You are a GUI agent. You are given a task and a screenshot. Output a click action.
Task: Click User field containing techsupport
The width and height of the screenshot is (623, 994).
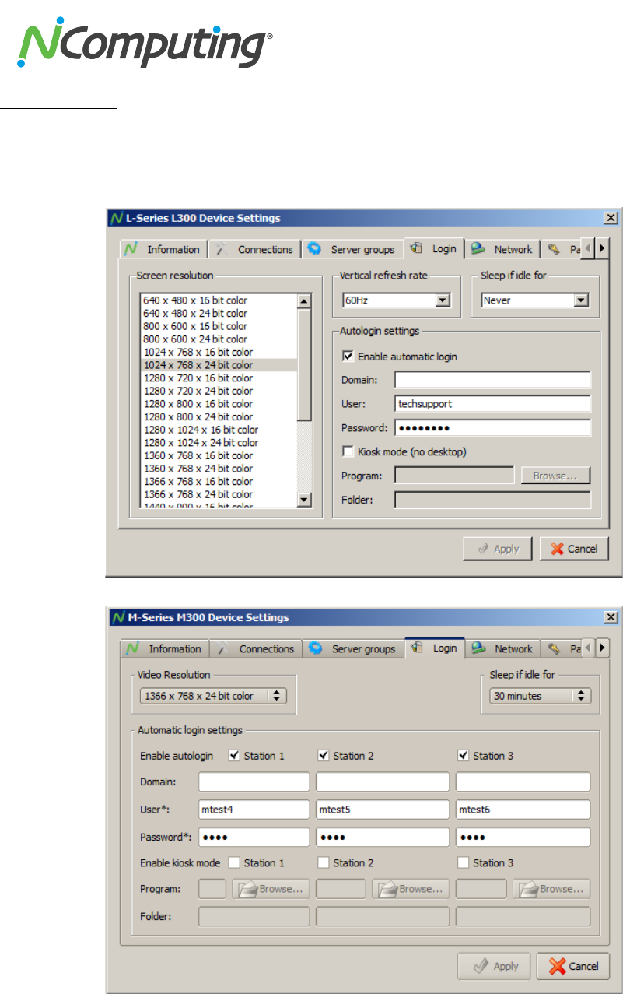[492, 404]
